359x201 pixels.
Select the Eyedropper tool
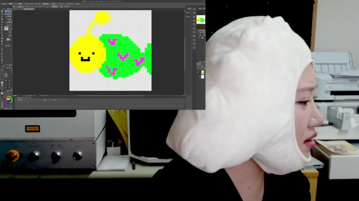2,62
